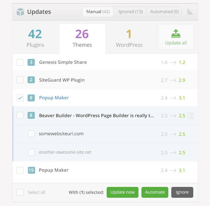Open changelog icon for Beaver Builder row
The height and width of the screenshot is (206, 210).
tap(191, 116)
